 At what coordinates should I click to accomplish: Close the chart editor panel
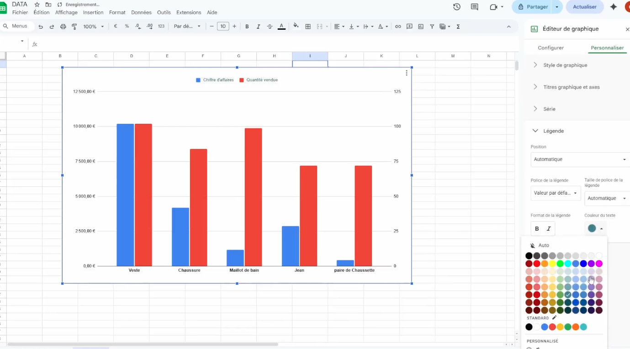[x=627, y=29]
